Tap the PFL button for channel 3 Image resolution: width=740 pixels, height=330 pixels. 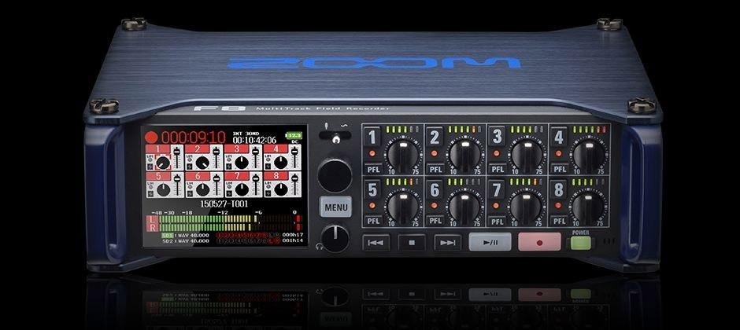point(498,168)
